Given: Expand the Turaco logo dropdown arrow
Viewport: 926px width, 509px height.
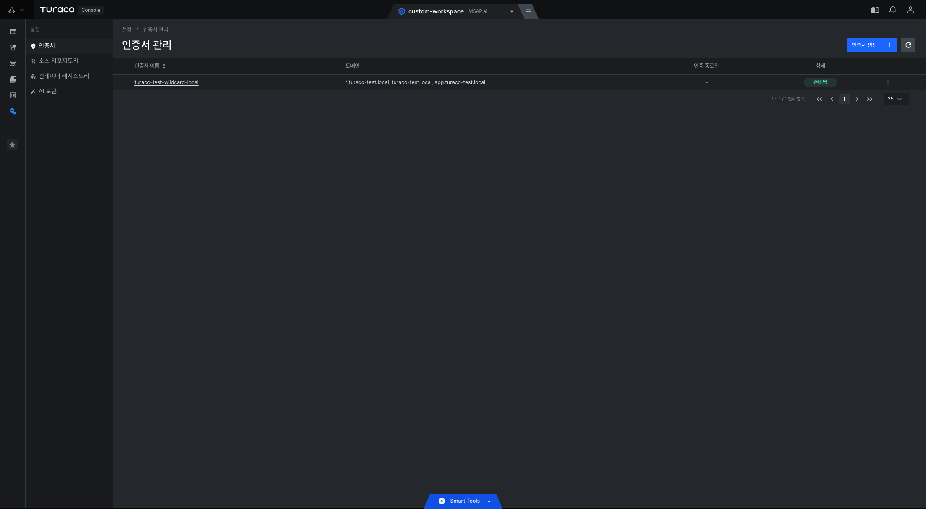Looking at the screenshot, I should click(x=22, y=10).
